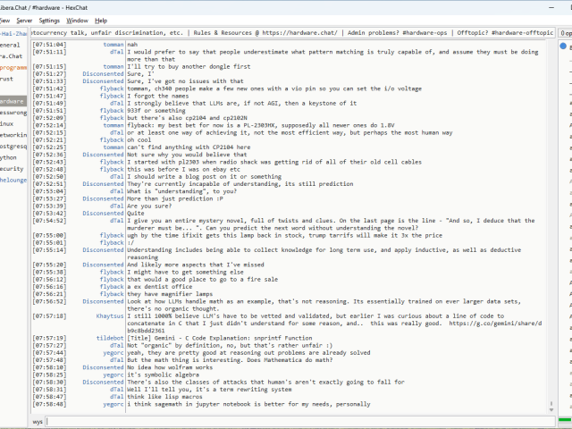Select the networking channel in sidebar
The width and height of the screenshot is (572, 429).
tap(13, 135)
